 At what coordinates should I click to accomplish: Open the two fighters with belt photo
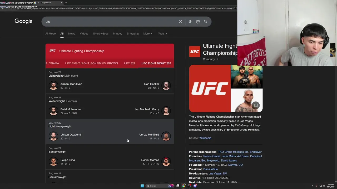[247, 76]
